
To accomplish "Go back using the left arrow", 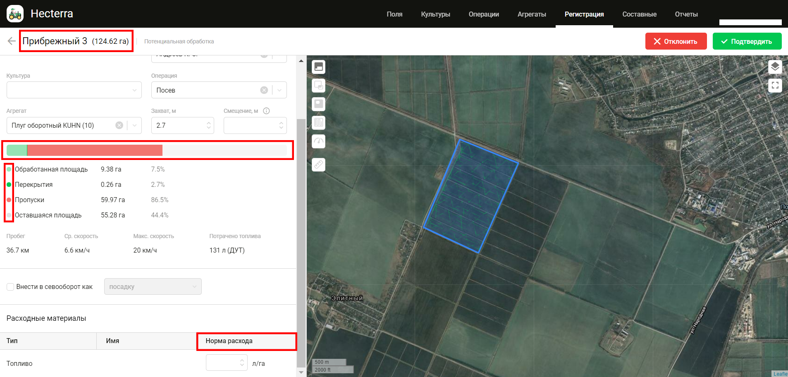I will (x=12, y=41).
